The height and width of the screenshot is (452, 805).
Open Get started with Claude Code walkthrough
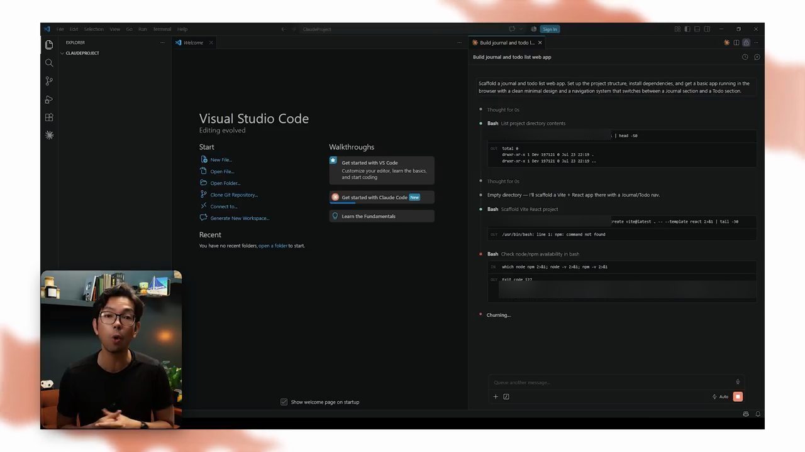click(382, 197)
